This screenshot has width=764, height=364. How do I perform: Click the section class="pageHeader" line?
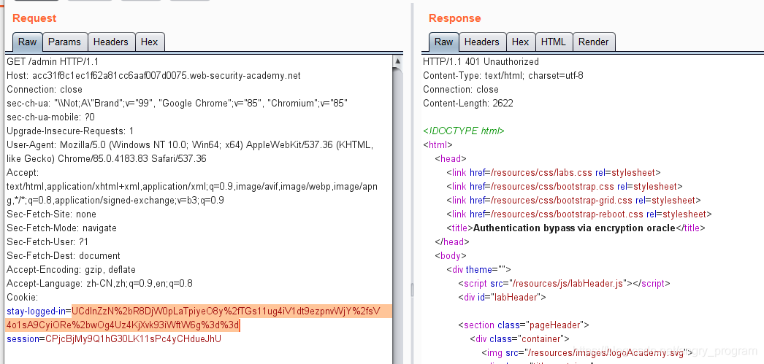coord(524,325)
